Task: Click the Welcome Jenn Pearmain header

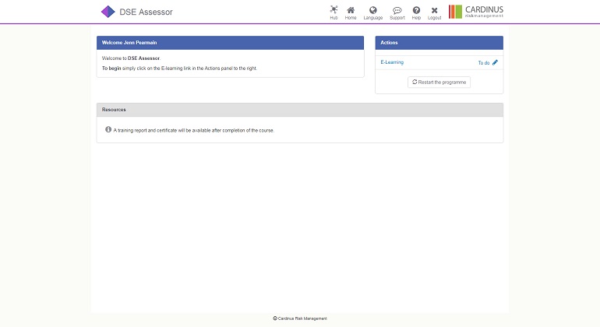Action: [x=230, y=43]
